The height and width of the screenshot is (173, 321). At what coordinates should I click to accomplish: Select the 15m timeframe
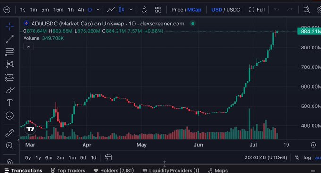coord(59,10)
